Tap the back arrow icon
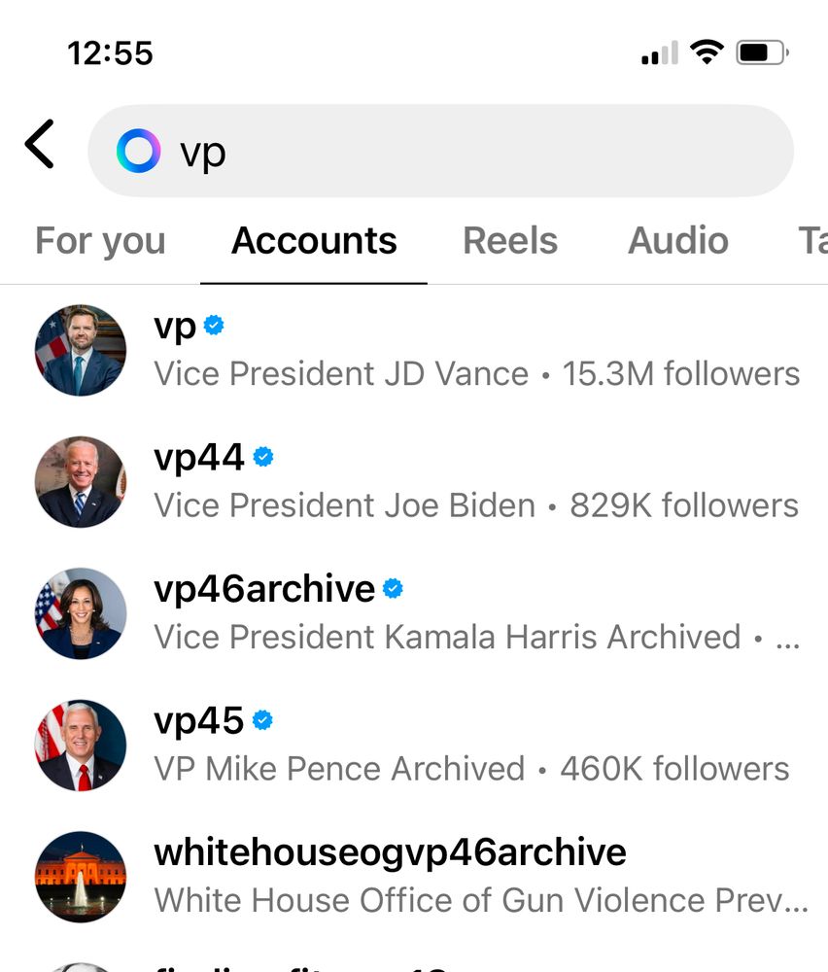 [x=40, y=146]
